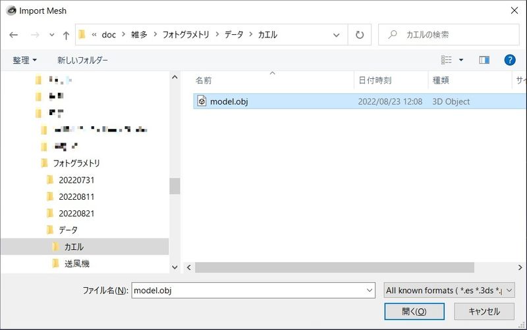Viewport: 527px width, 330px height.
Task: Select 送風機 folder in tree
Action: coord(76,264)
